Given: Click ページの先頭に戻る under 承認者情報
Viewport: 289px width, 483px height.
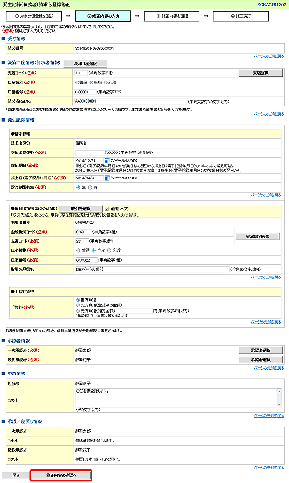Looking at the screenshot, I should [269, 368].
